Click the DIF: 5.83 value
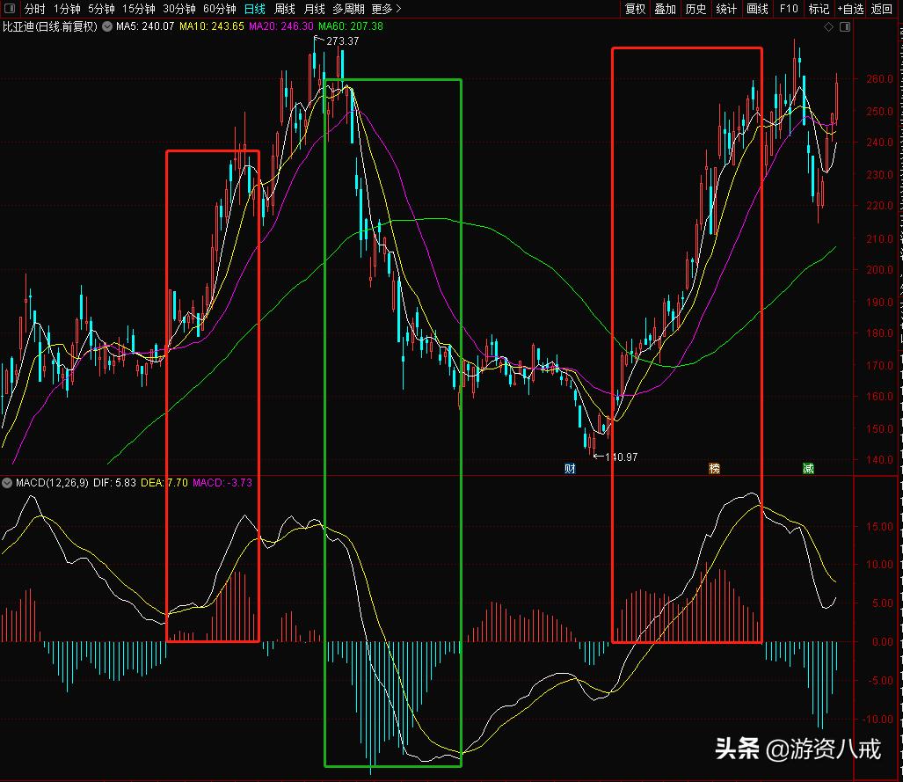The height and width of the screenshot is (782, 903). coord(114,483)
